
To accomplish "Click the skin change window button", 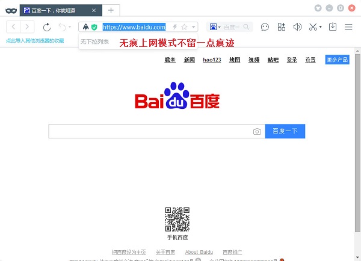I will coord(318,8).
